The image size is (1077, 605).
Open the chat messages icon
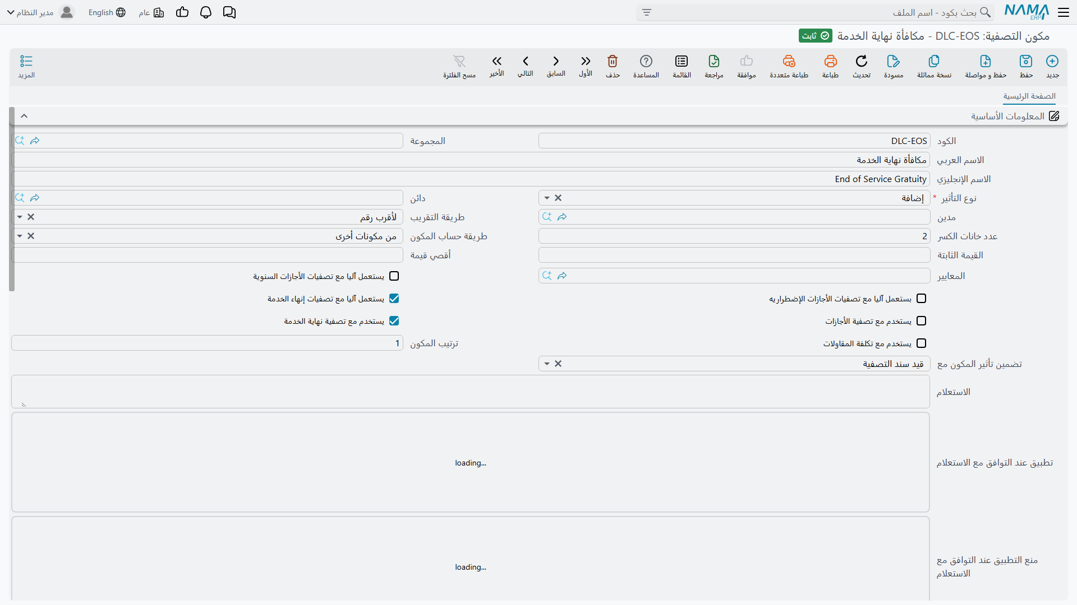[229, 12]
